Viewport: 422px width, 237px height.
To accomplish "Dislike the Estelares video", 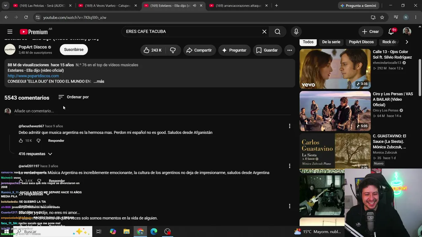I will pos(173,50).
